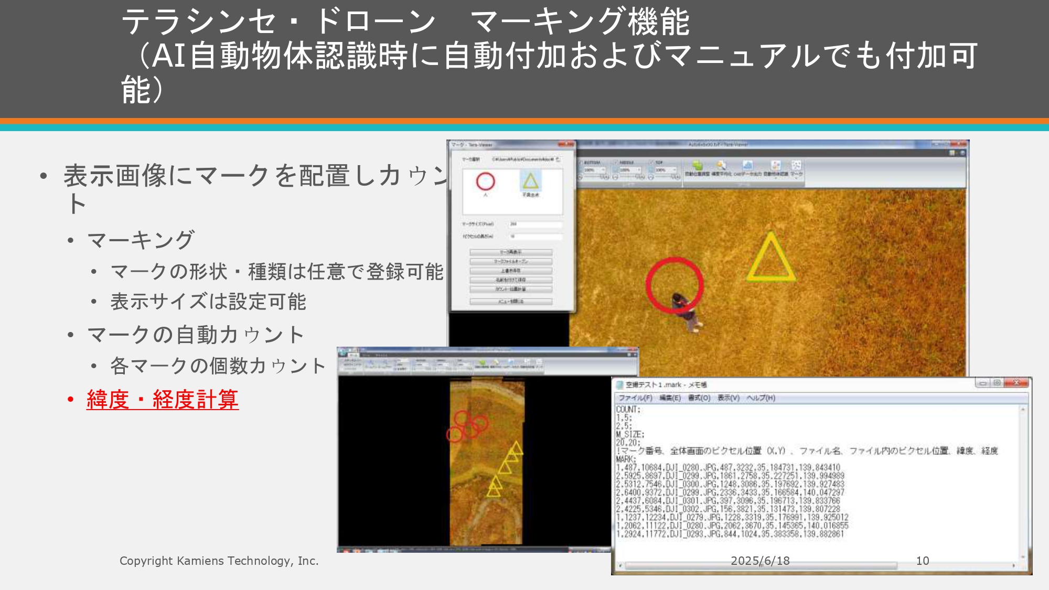This screenshot has width=1049, height=590.
Task: Select the red circle mark type
Action: coord(485,181)
